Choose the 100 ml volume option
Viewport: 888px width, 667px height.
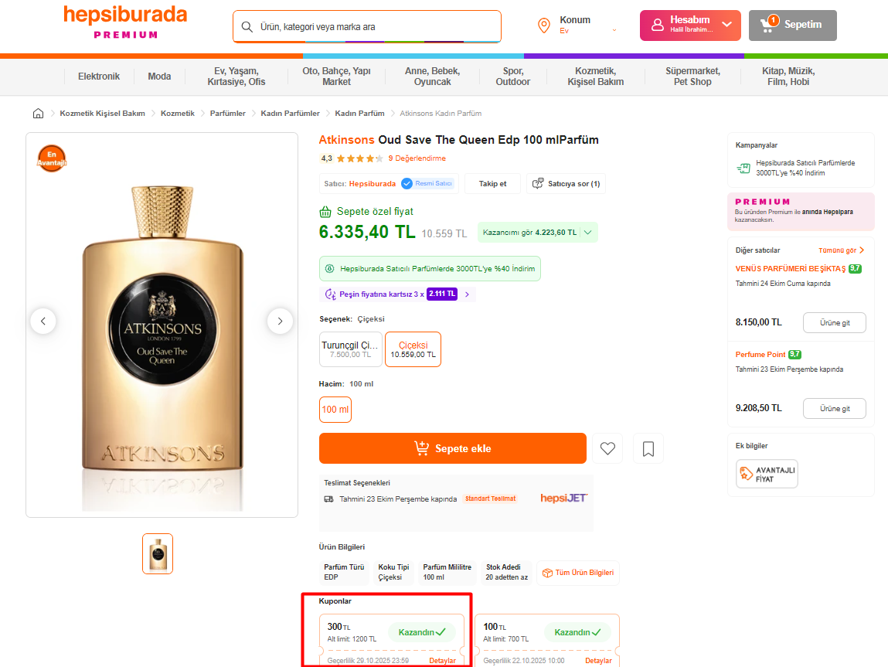335,409
